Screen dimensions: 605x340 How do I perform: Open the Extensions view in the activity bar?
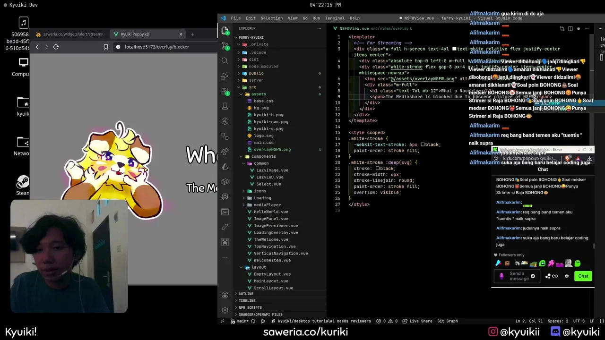coord(225,91)
